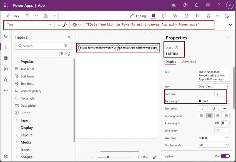
Task: Select the Display tab in Properties
Action: (x=171, y=62)
